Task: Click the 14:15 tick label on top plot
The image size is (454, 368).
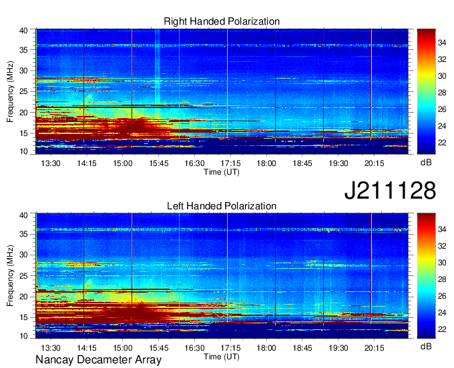Action: pos(87,163)
